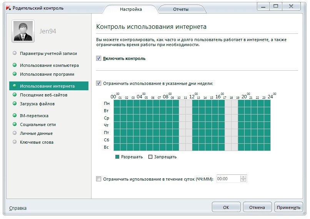This screenshot has height=219, width=310.
Task: Click the green indicator beside Загрузка файлов
Action: [15, 103]
